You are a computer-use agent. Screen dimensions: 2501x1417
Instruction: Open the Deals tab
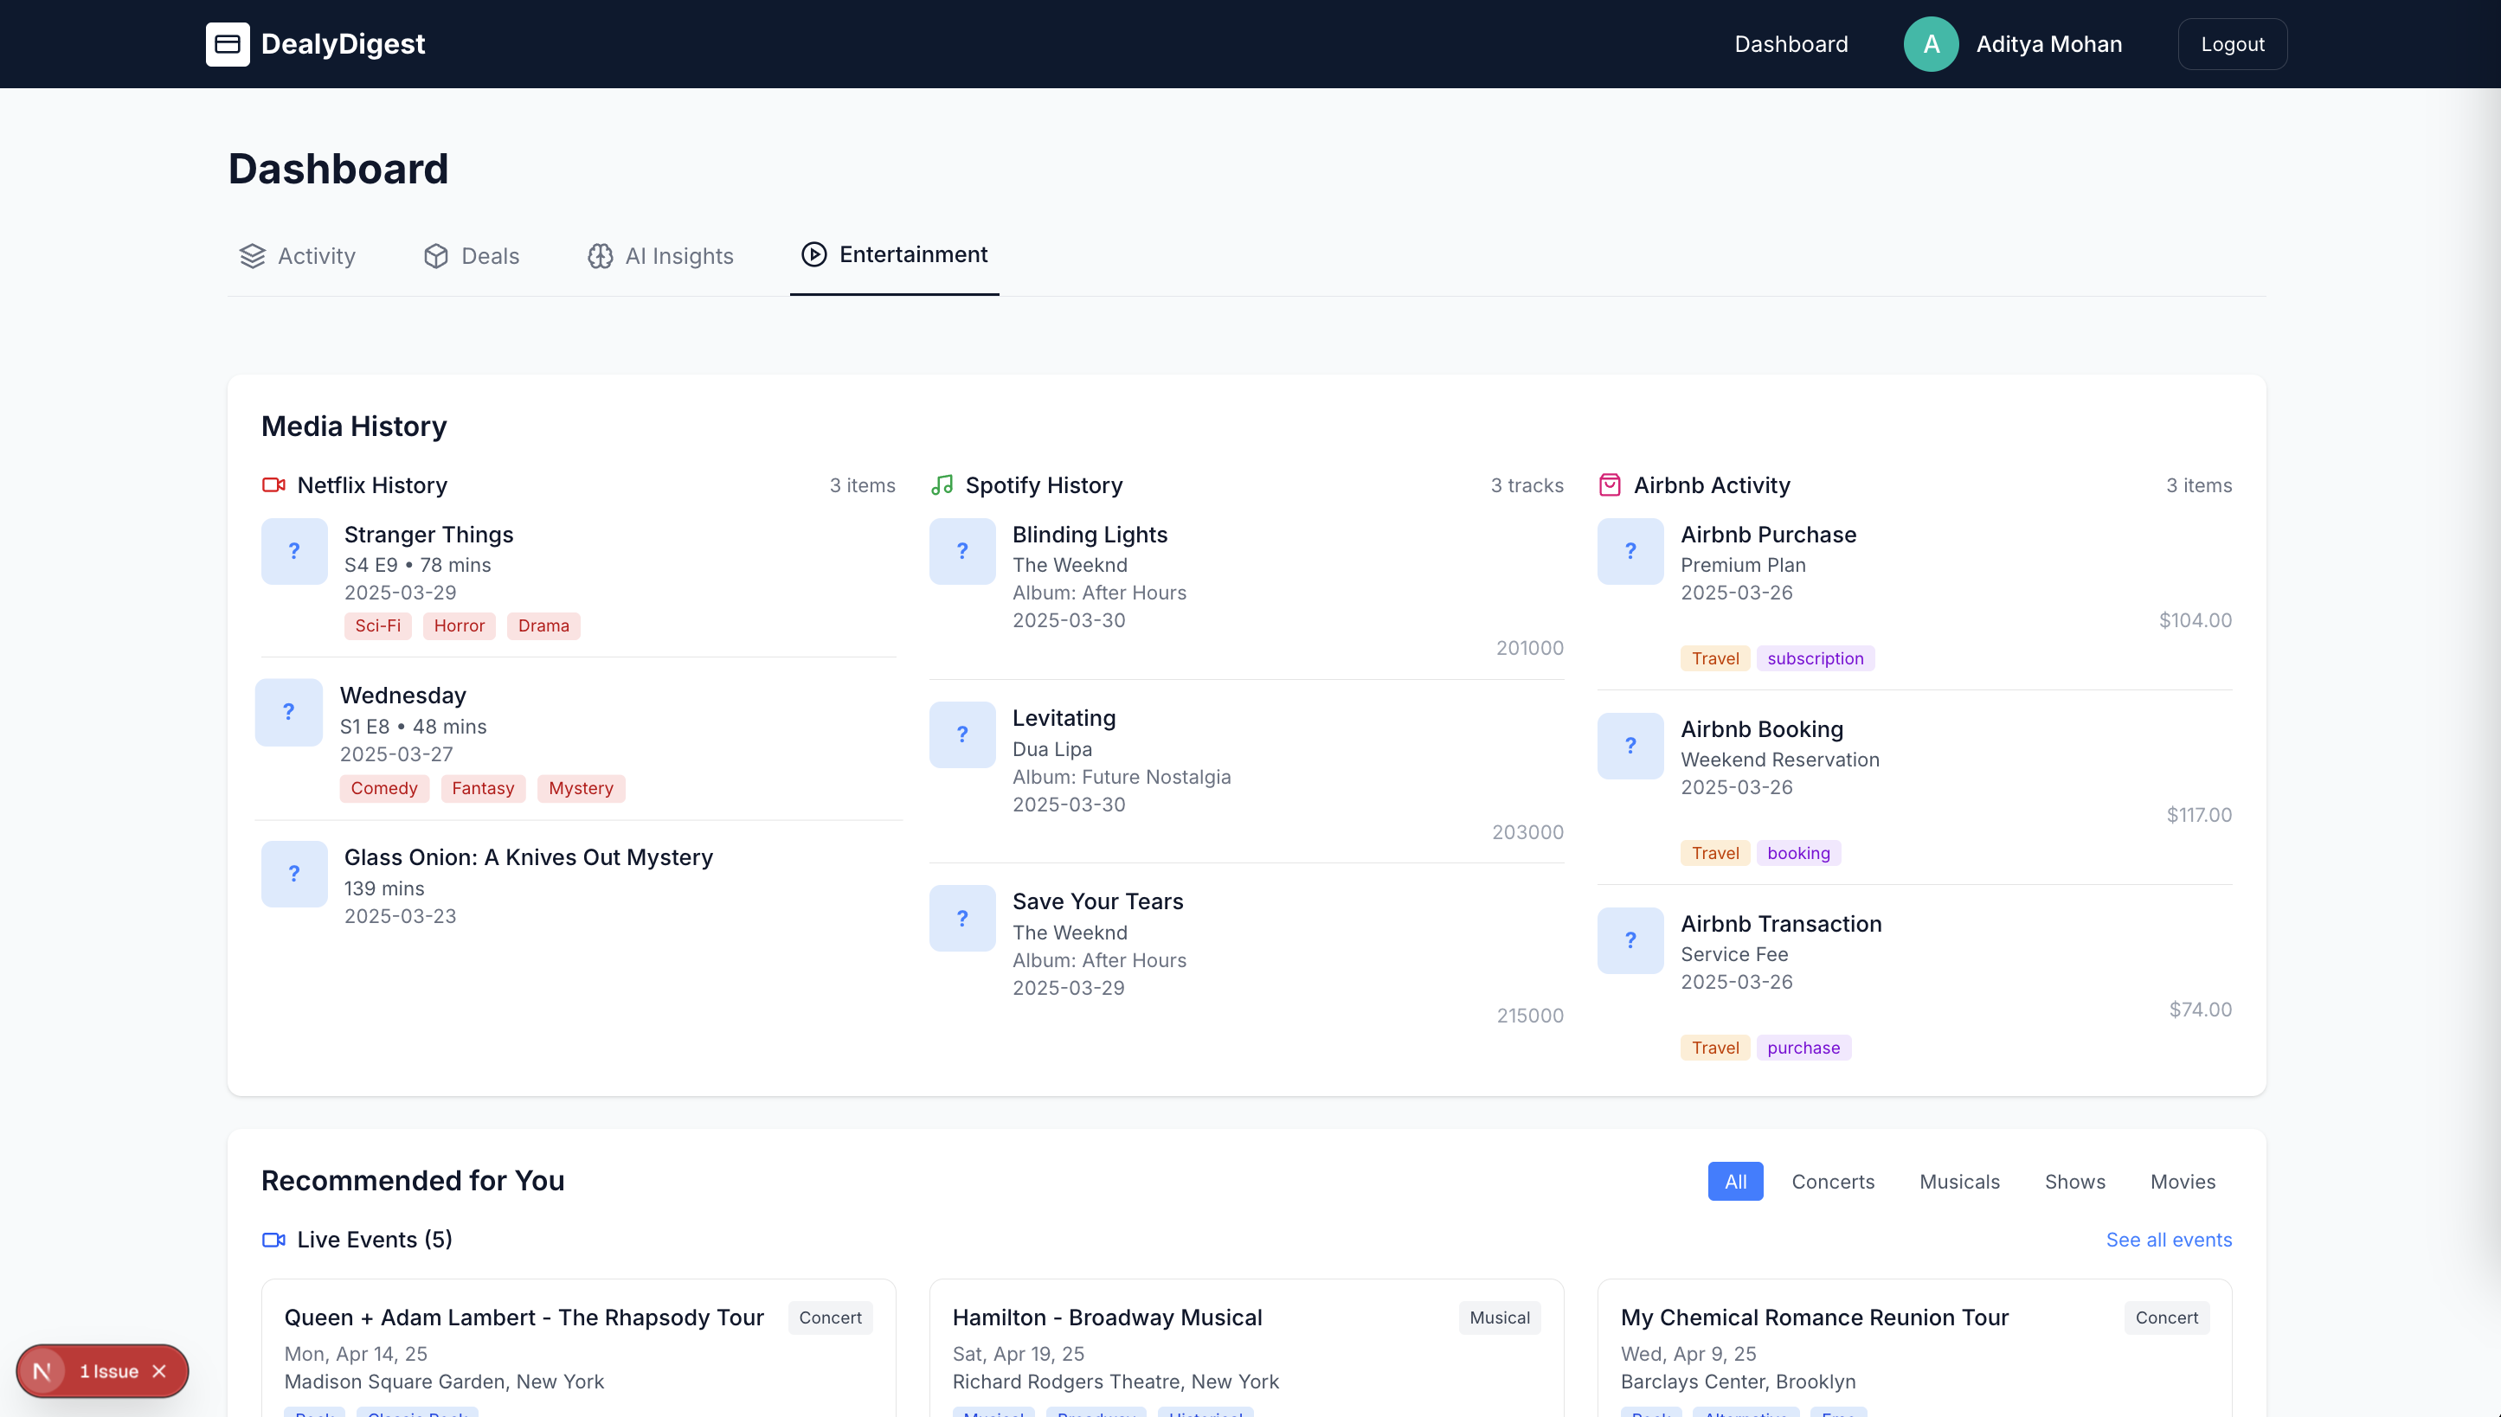pos(471,256)
